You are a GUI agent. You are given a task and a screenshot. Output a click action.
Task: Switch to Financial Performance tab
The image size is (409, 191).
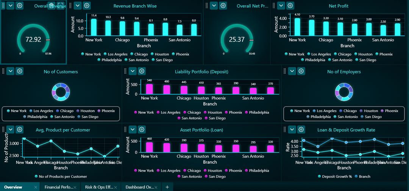click(x=58, y=187)
